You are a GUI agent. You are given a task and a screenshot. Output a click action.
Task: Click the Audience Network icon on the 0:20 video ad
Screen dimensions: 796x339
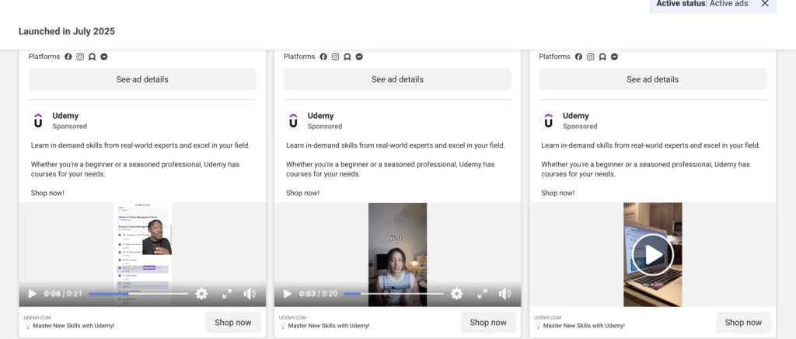click(347, 57)
